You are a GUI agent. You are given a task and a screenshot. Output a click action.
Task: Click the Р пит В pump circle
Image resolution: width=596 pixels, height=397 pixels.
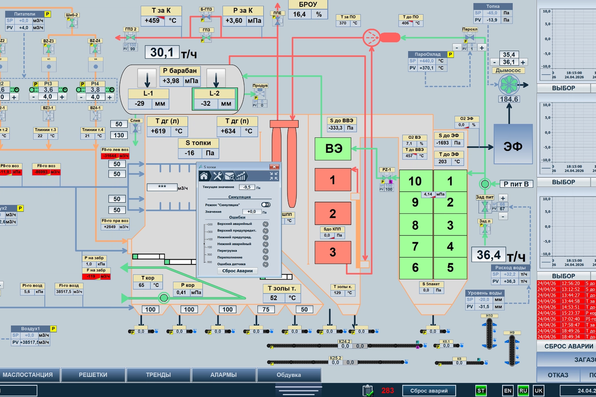pos(484,184)
